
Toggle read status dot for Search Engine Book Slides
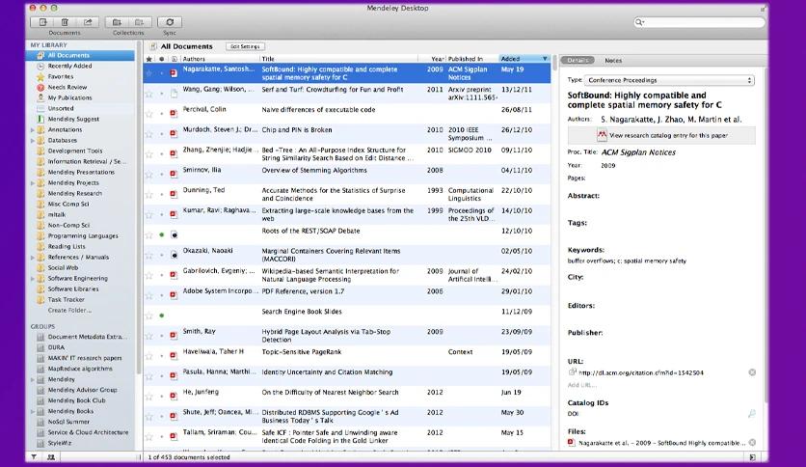[x=161, y=316]
